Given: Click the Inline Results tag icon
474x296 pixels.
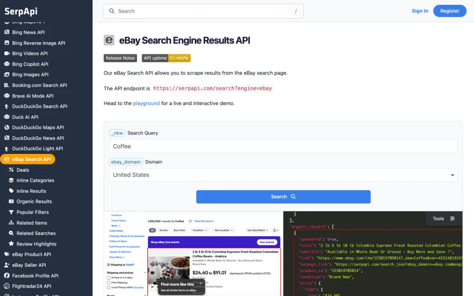Looking at the screenshot, I should tap(11, 191).
